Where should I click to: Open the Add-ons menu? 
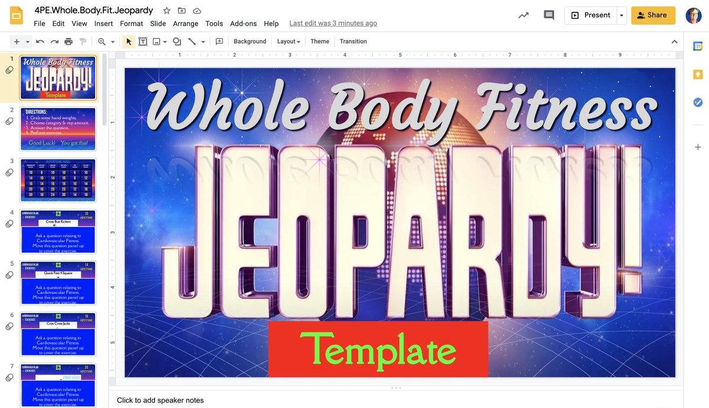click(x=243, y=24)
